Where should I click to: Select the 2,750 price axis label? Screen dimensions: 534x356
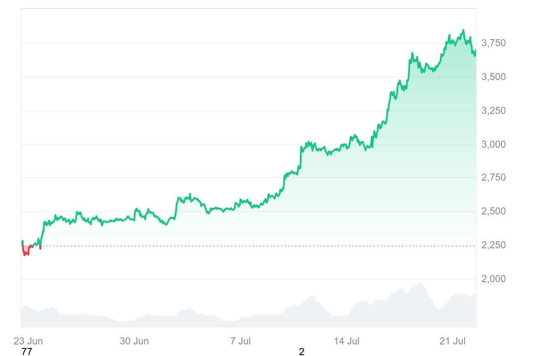[x=494, y=178]
